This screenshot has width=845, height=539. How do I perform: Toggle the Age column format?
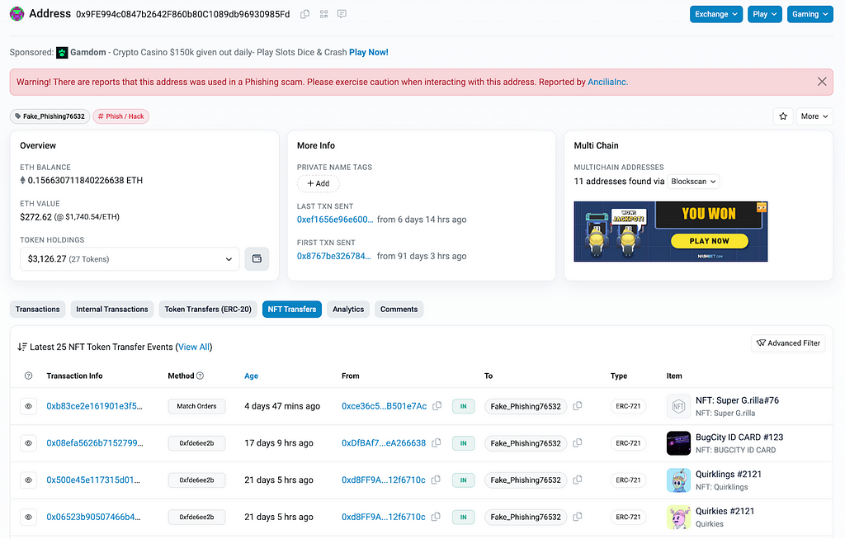pyautogui.click(x=251, y=376)
